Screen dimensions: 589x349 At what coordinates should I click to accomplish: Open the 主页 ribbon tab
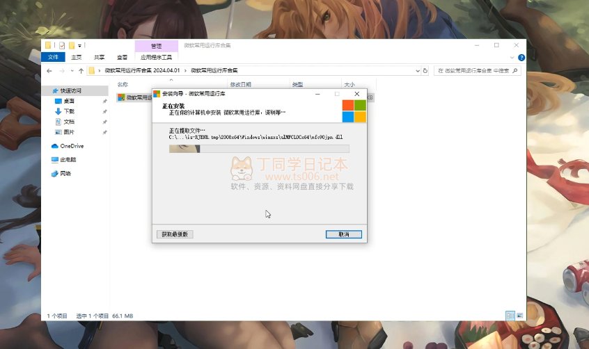(x=77, y=57)
